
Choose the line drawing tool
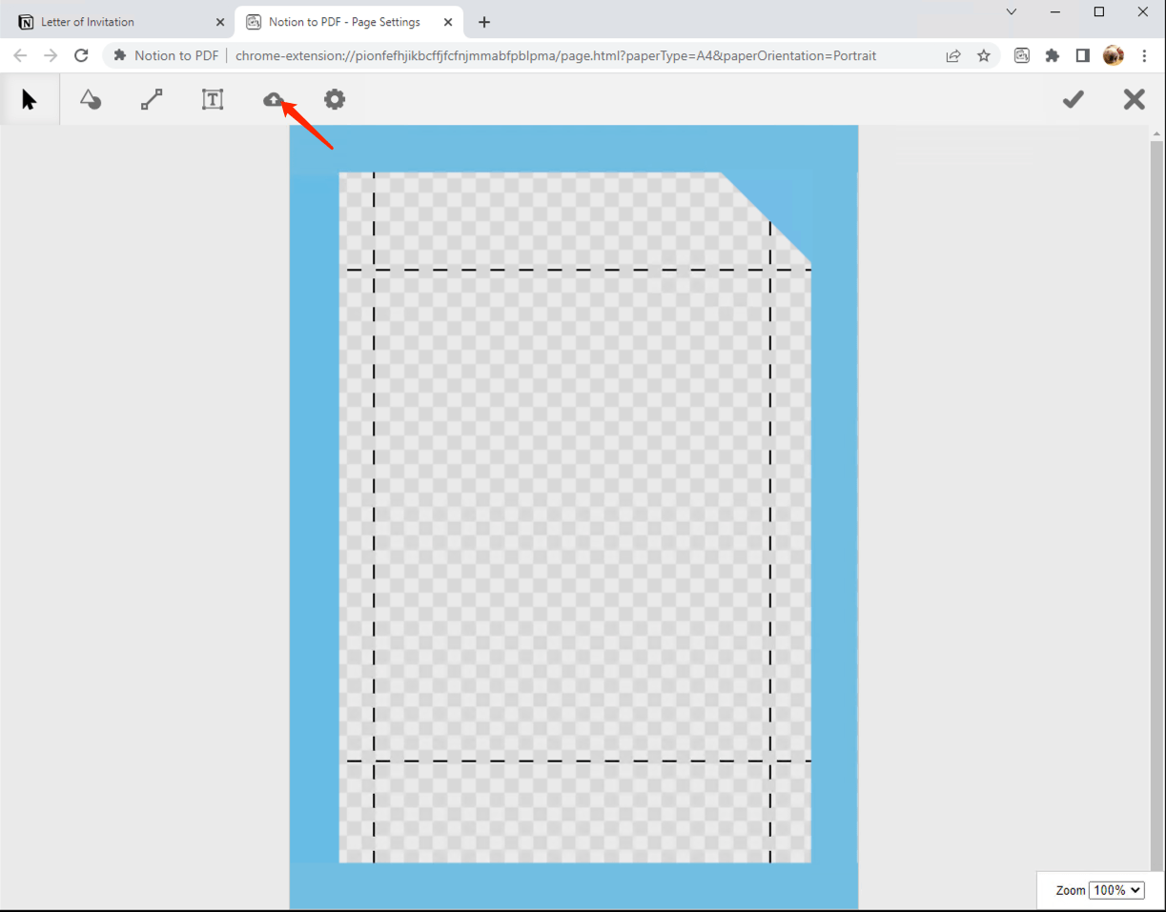point(152,99)
